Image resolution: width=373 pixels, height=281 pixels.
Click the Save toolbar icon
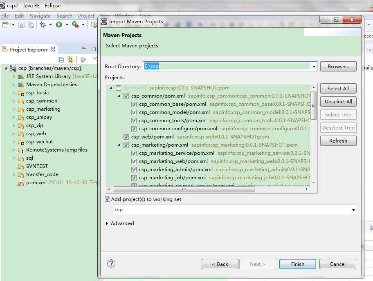pyautogui.click(x=21, y=25)
